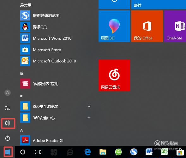Open Microsoft Store from the app list
Image resolution: width=186 pixels, height=158 pixels.
point(56,50)
